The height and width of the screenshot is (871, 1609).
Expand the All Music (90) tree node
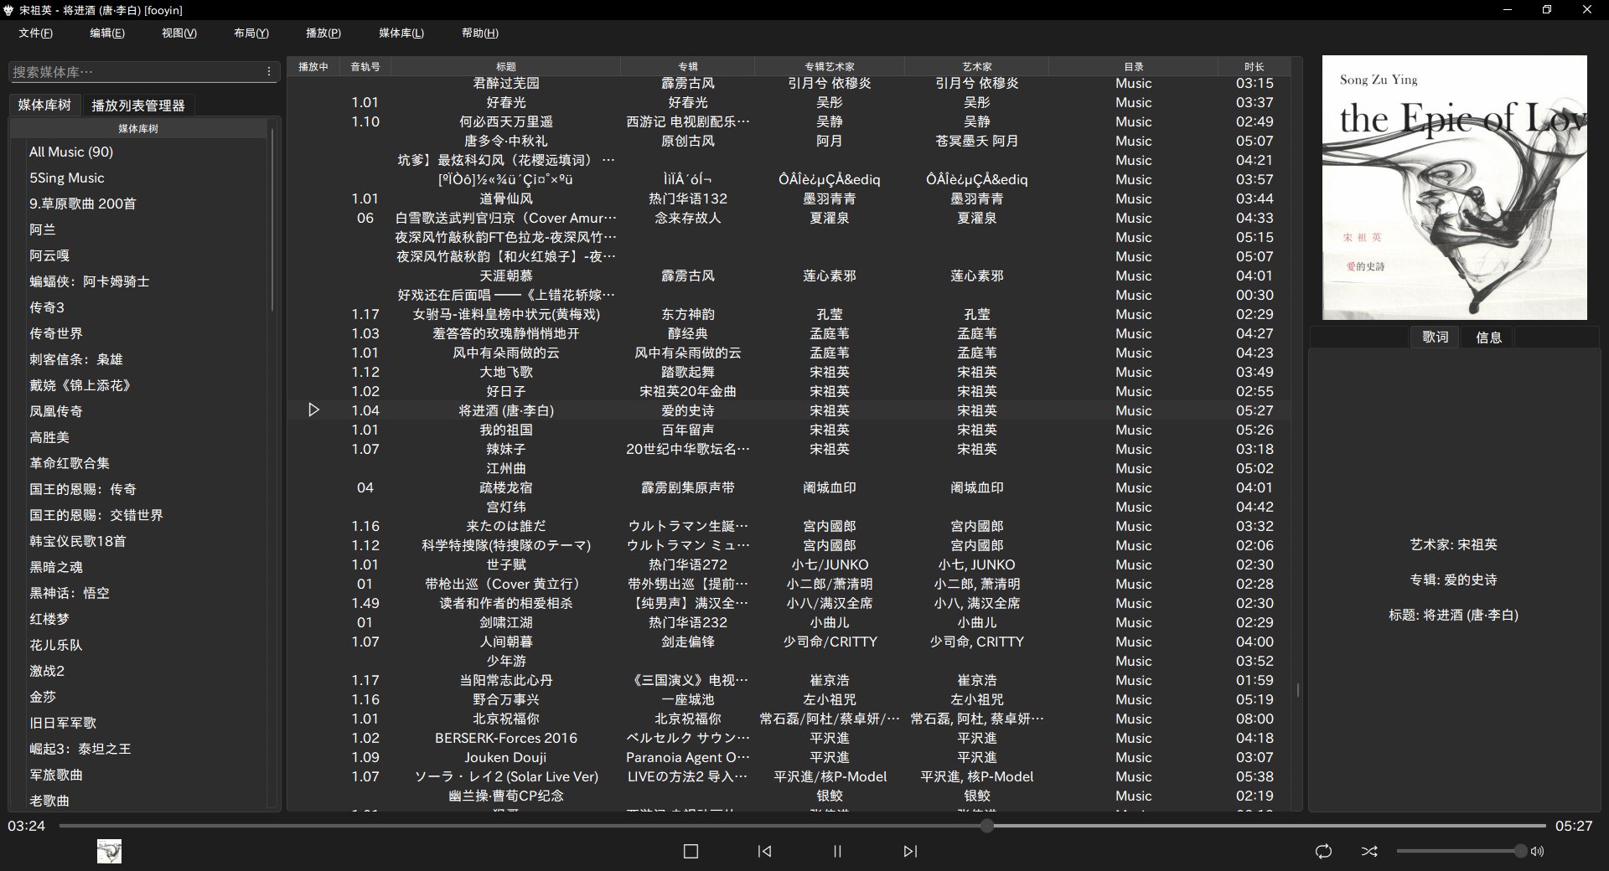click(71, 152)
